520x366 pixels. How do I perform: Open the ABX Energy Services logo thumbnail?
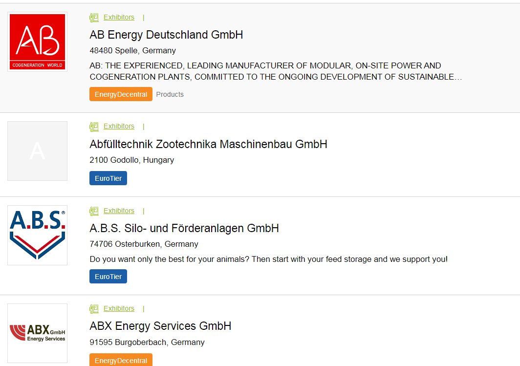tap(38, 333)
